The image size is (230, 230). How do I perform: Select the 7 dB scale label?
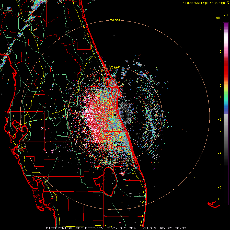pos(221,29)
